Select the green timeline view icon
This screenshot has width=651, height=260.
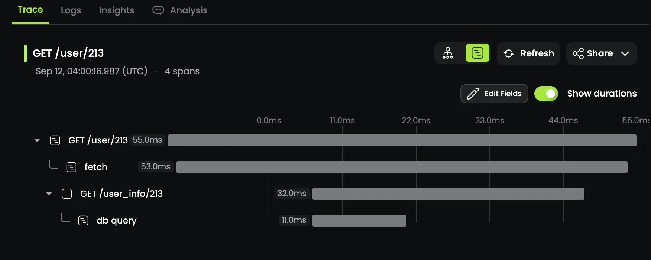(477, 53)
